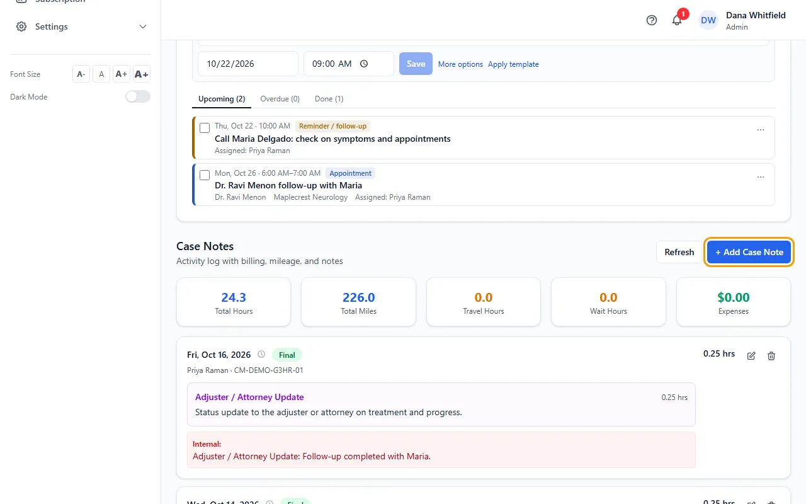The height and width of the screenshot is (504, 806).
Task: Open the More options link
Action: tap(460, 64)
